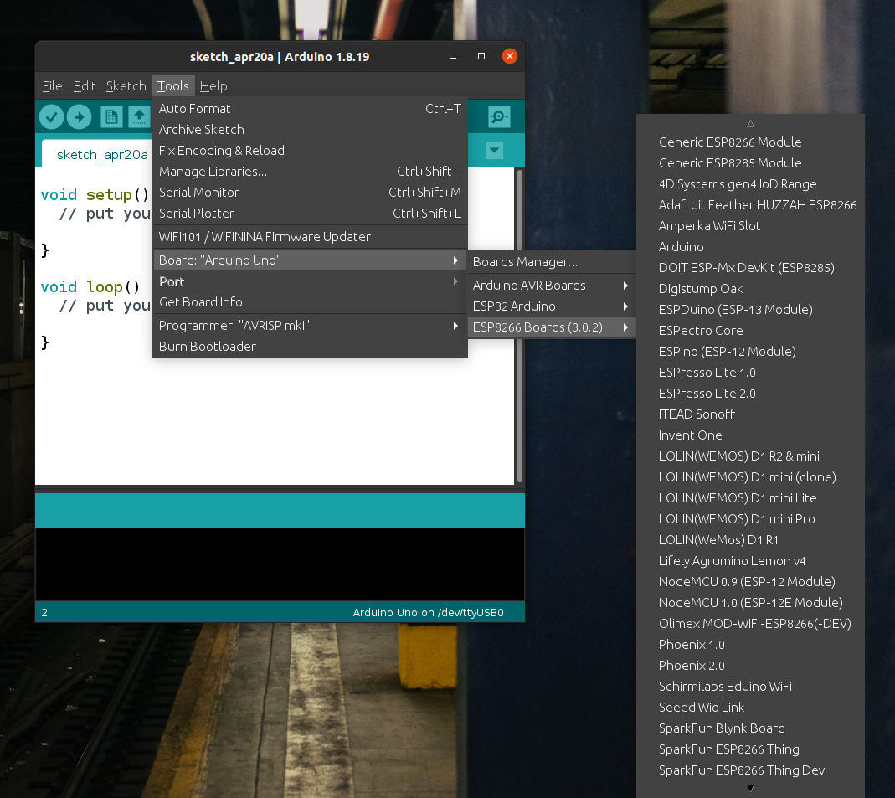Select Generic ESP8266 Module board
This screenshot has height=798, width=895.
[751, 142]
